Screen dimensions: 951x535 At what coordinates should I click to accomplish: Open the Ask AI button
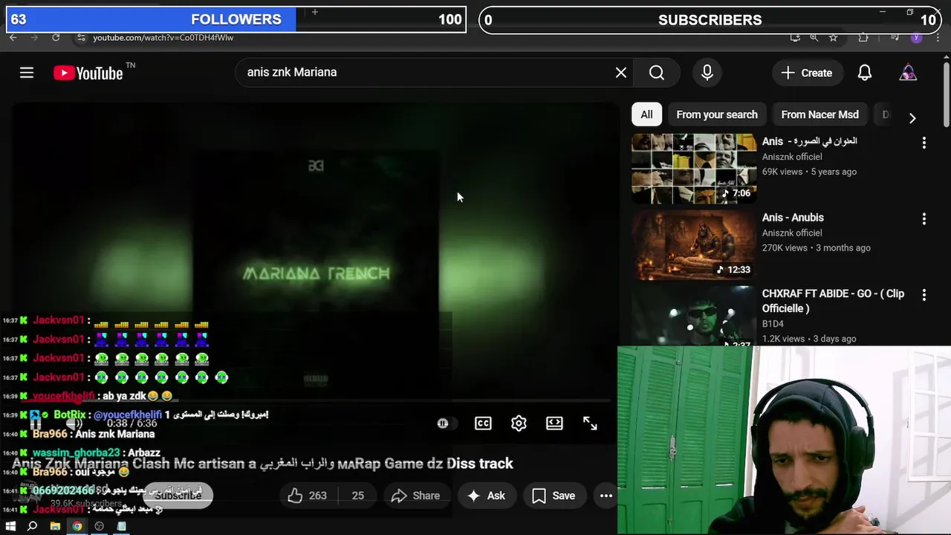[x=486, y=496]
